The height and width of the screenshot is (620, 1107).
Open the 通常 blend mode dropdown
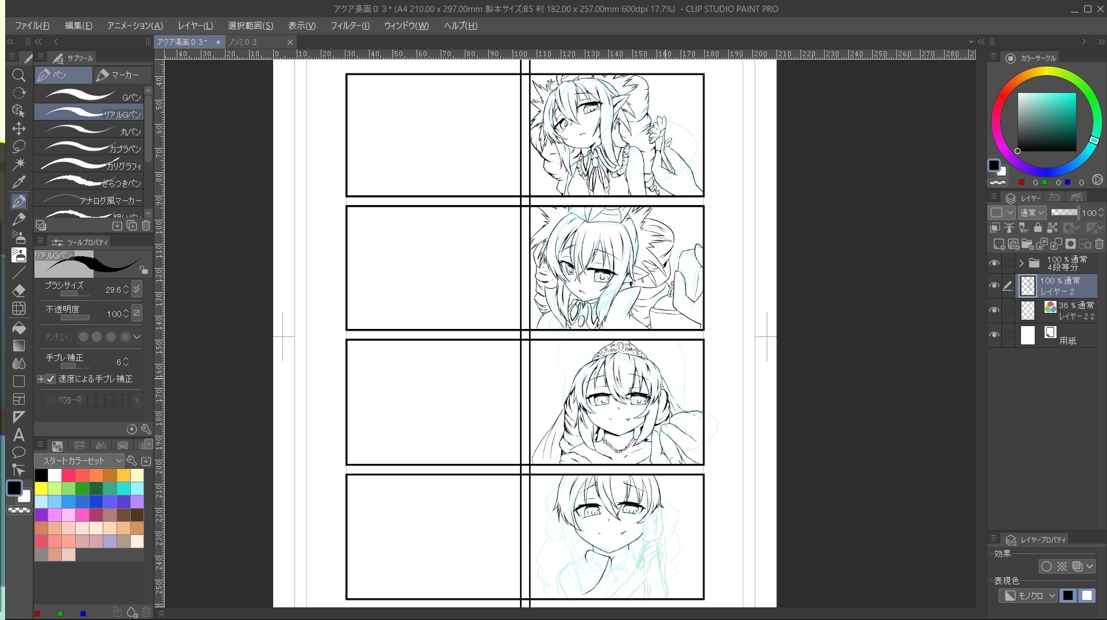1032,212
